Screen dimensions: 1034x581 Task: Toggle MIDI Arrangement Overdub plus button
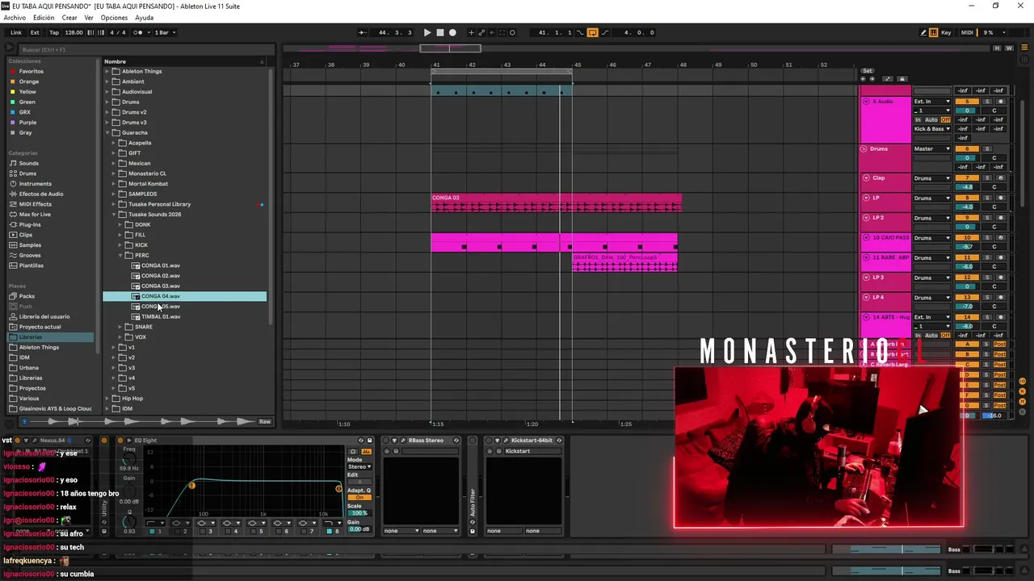(472, 32)
